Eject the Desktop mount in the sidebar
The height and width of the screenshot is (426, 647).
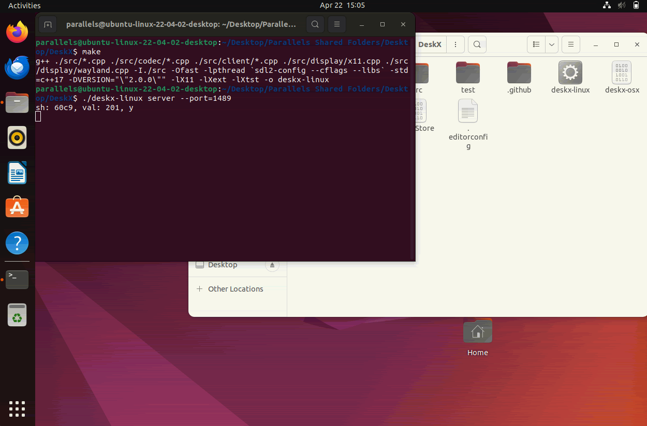[x=272, y=265]
